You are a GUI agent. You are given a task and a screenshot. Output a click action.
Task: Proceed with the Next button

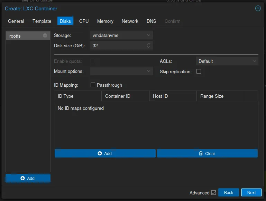[251, 192]
